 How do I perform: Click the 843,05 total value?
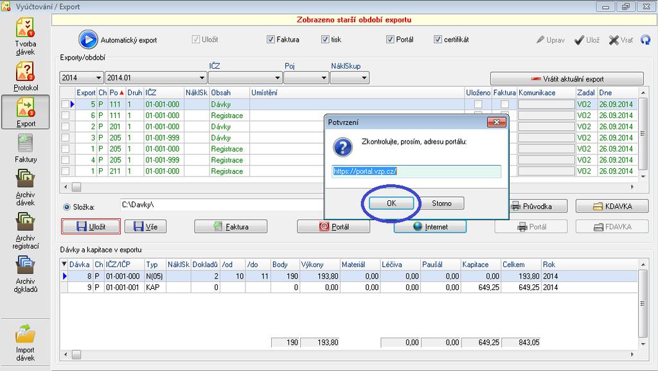pos(520,343)
